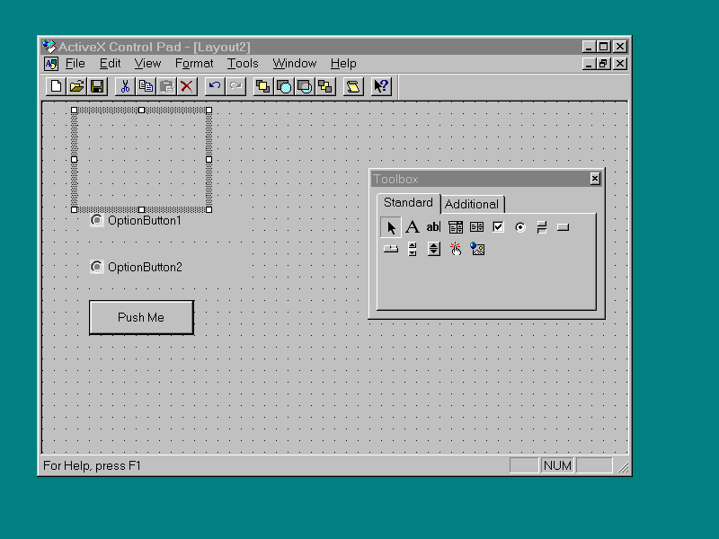Click the Cut scissors toolbar icon
719x539 pixels.
[125, 86]
